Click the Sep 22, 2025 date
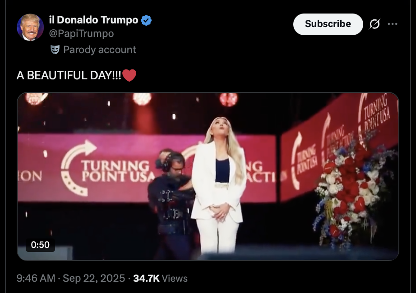 (x=94, y=279)
